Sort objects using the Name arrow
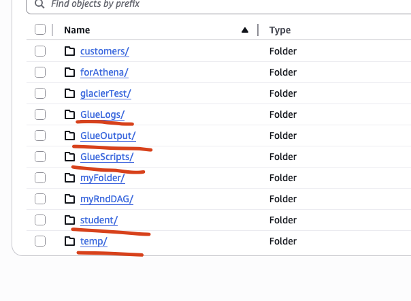Screen dimensions: 411x301 pyautogui.click(x=244, y=30)
